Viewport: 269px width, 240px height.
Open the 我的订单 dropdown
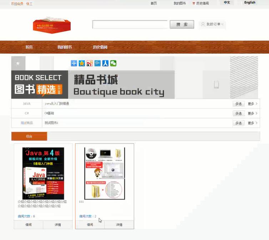[212, 24]
